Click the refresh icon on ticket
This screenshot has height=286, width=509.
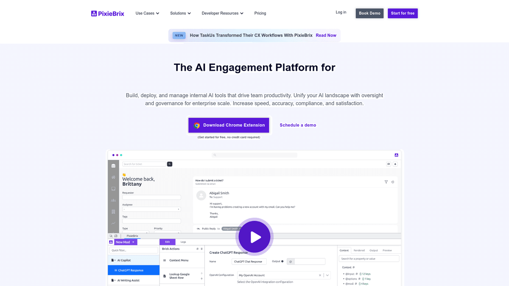pos(393,182)
